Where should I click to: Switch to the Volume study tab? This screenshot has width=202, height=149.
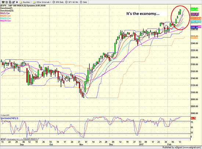click(x=26, y=139)
